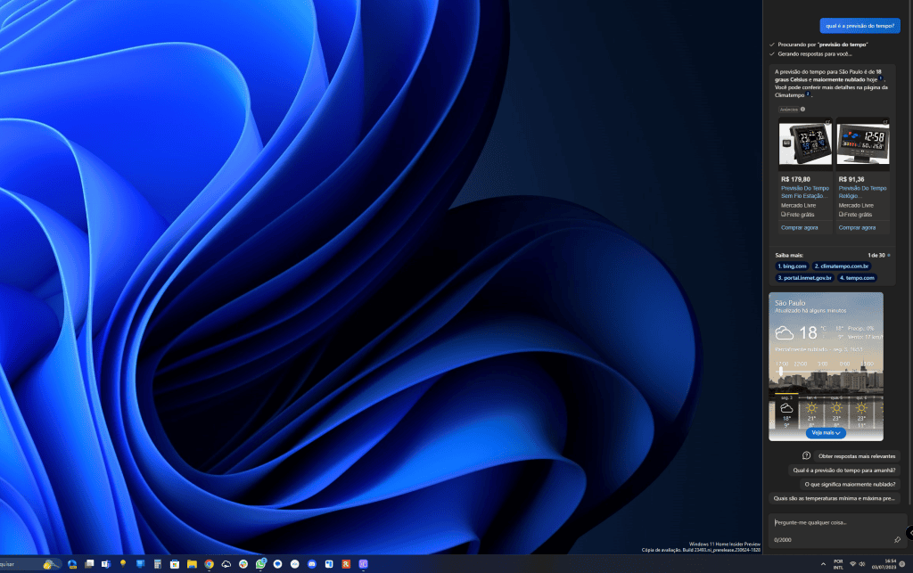This screenshot has width=913, height=573.
Task: Open the options menu on the shopping results card
Action: (x=884, y=119)
